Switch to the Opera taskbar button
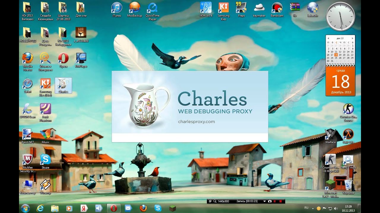 [x=113, y=208]
